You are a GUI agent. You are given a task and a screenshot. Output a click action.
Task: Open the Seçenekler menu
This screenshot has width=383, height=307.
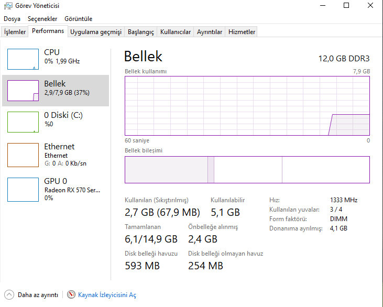pos(42,19)
